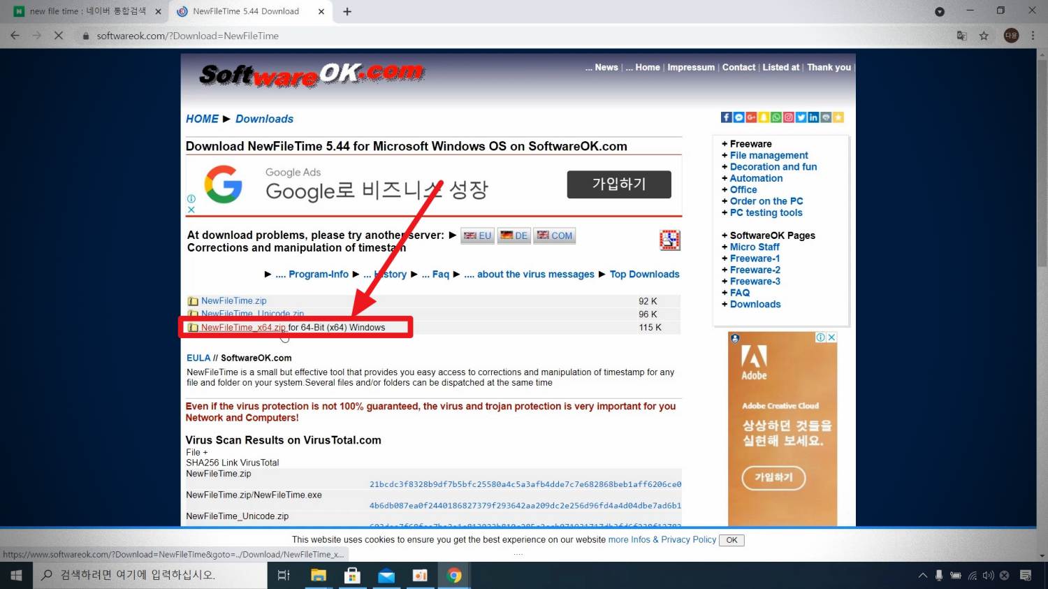Show hidden system tray icons chevron

[922, 575]
